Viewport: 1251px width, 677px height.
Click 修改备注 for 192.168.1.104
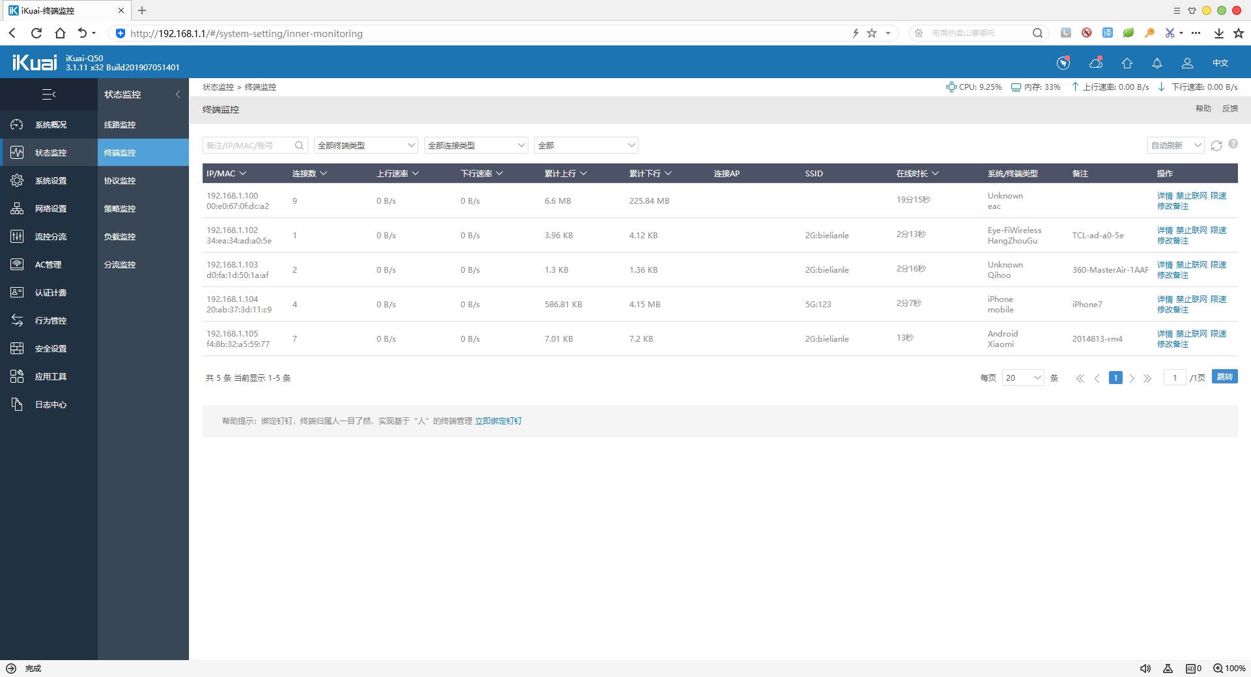tap(1172, 310)
